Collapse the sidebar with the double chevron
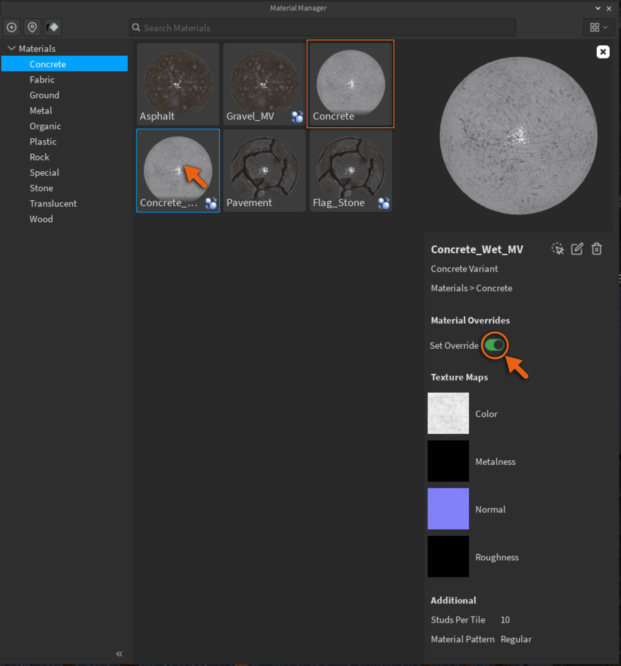 click(119, 654)
